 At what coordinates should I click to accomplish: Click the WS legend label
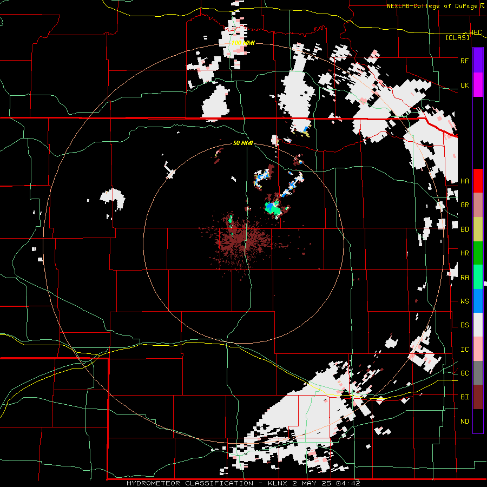point(464,301)
